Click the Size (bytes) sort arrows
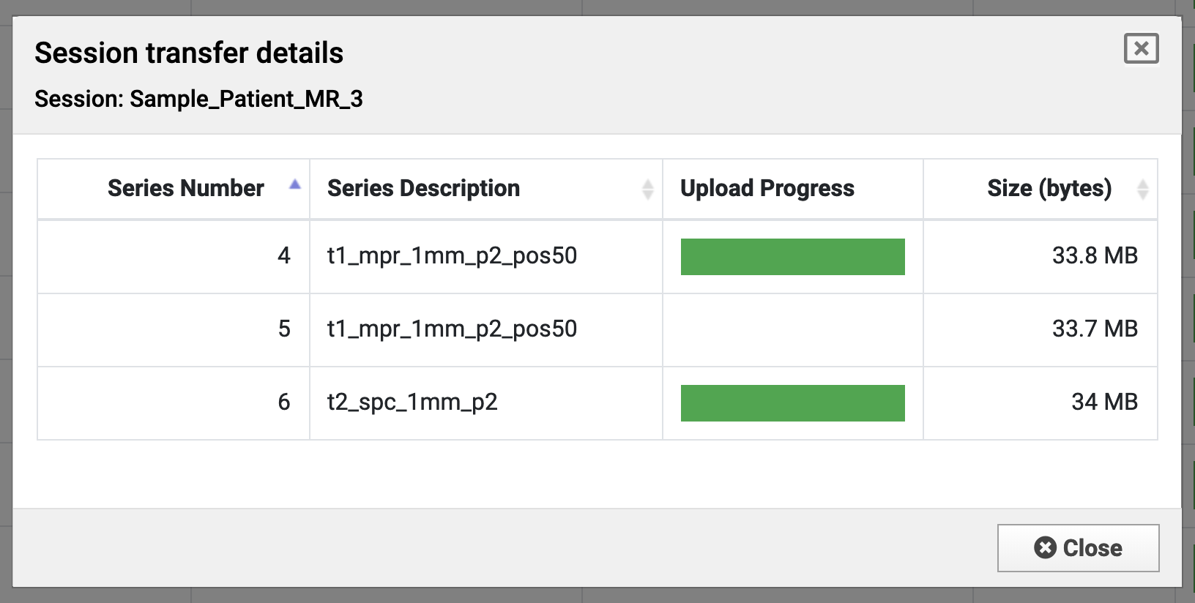This screenshot has width=1195, height=603. [1142, 189]
